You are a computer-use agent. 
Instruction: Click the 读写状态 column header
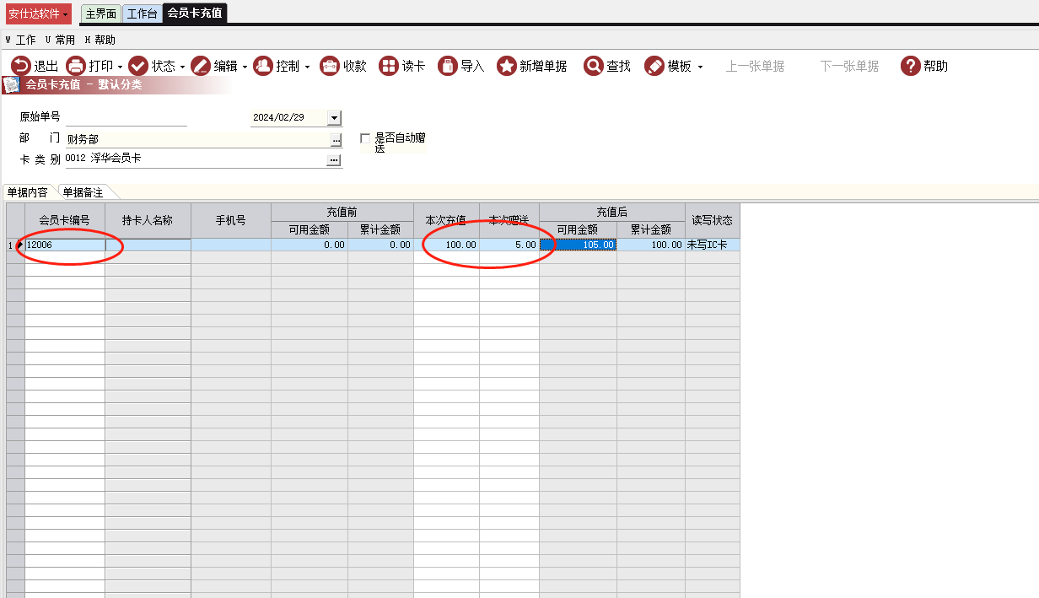coord(713,220)
